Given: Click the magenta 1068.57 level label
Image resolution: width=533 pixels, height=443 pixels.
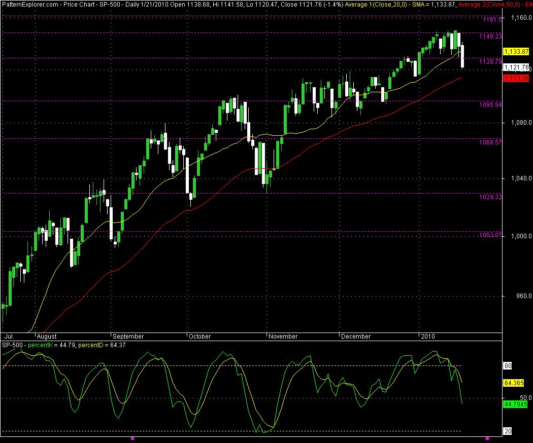Looking at the screenshot, I should pyautogui.click(x=490, y=142).
